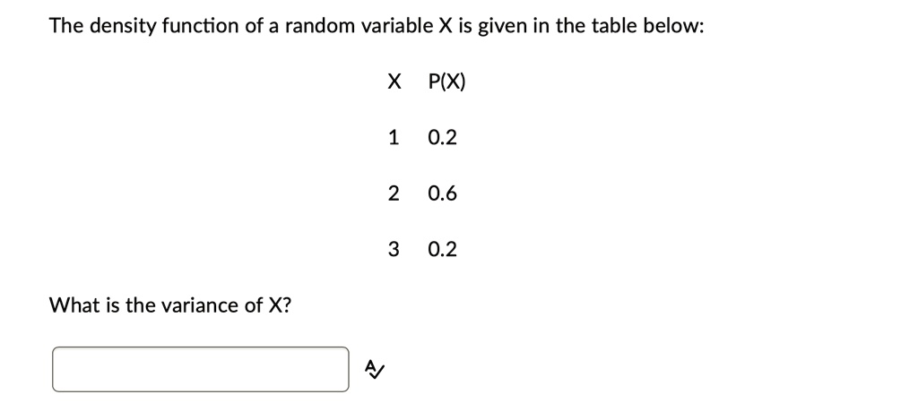Click the probability 0.6 cell
This screenshot has width=918, height=403.
443,193
